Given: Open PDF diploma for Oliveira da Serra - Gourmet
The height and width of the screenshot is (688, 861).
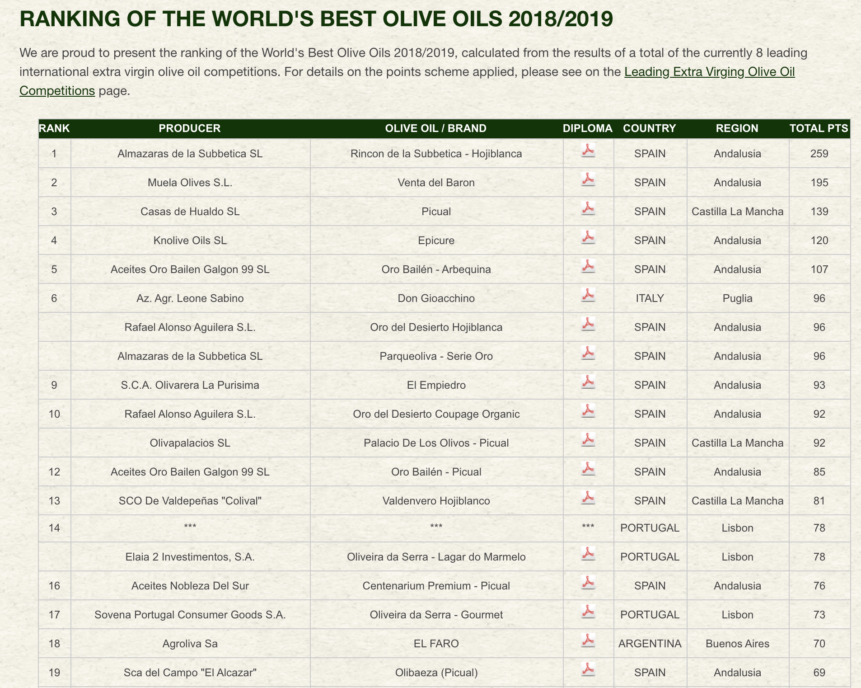Looking at the screenshot, I should coord(588,611).
